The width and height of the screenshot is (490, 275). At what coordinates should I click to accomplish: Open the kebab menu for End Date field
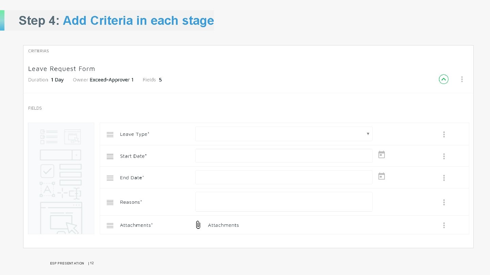coord(444,178)
